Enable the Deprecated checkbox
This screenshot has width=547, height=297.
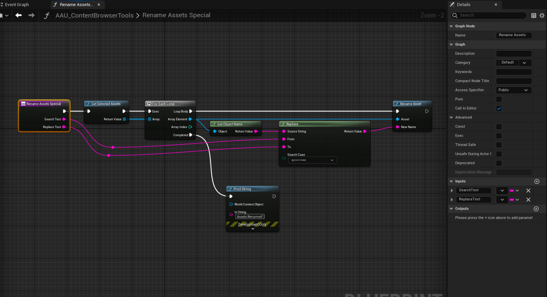coord(499,163)
